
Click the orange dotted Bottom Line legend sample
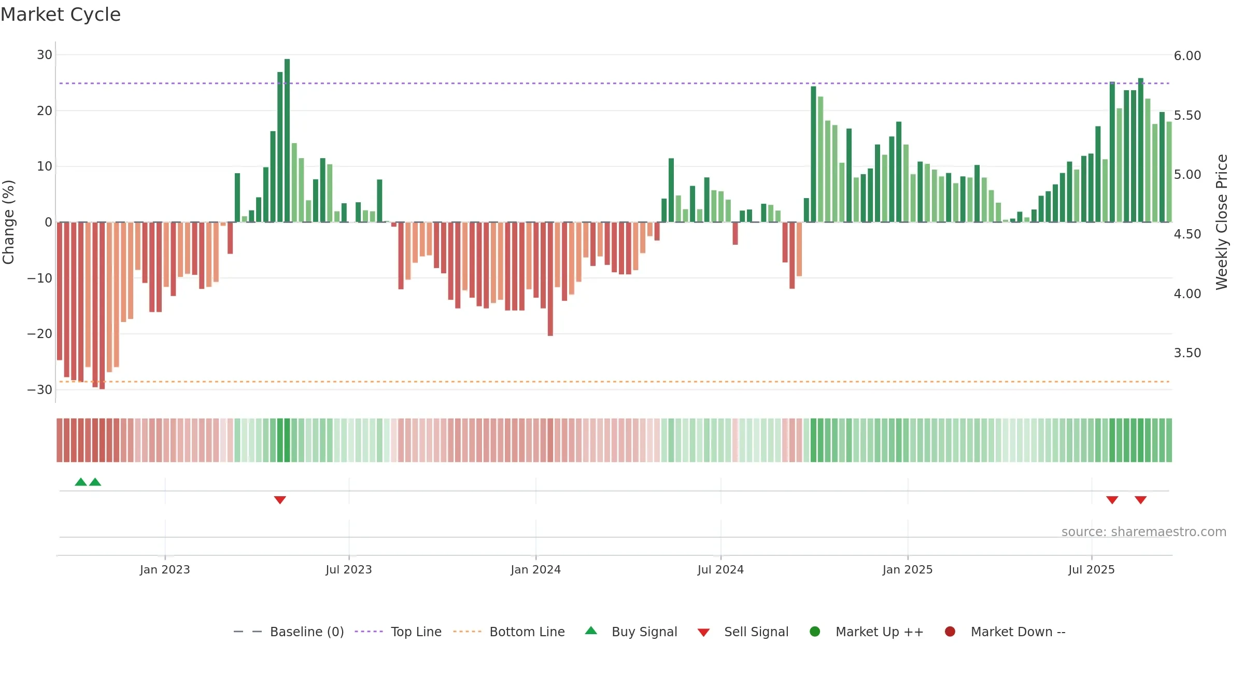467,632
